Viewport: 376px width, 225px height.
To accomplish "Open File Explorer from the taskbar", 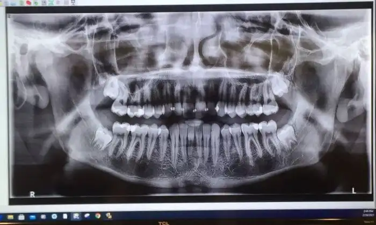I will pyautogui.click(x=10, y=216).
